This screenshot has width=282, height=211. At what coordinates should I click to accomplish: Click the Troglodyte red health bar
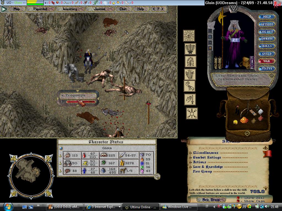82,102
